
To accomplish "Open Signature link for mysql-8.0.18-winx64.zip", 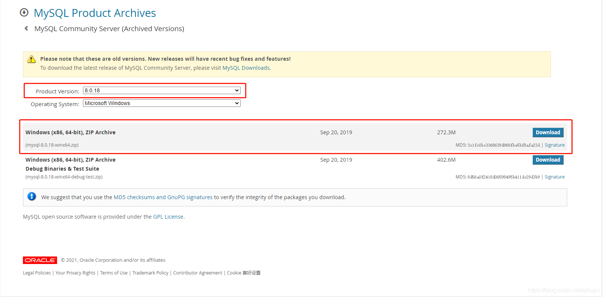I will click(x=555, y=145).
